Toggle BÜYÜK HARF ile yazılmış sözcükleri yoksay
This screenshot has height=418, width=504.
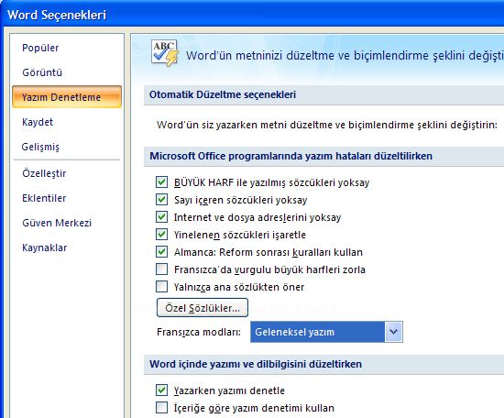[x=161, y=182]
